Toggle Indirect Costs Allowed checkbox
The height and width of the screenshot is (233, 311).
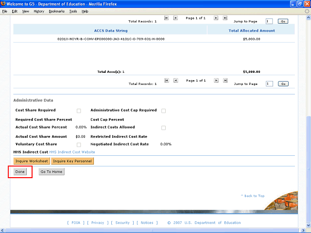pyautogui.click(x=163, y=128)
